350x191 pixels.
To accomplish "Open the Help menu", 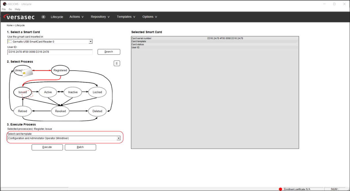I will click(x=18, y=9).
